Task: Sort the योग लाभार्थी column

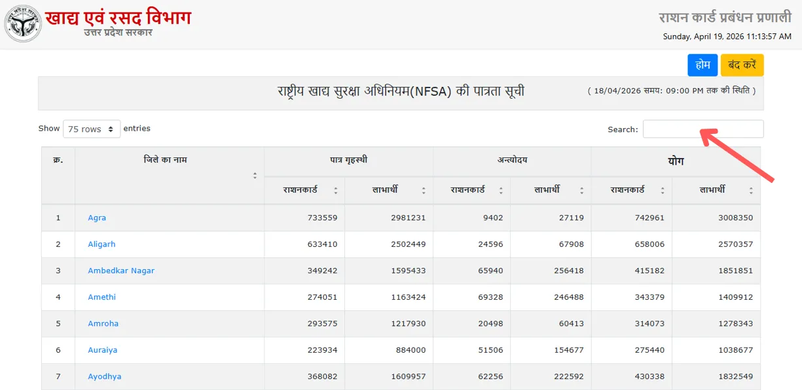Action: 751,191
